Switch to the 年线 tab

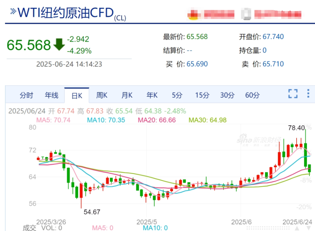52,95
